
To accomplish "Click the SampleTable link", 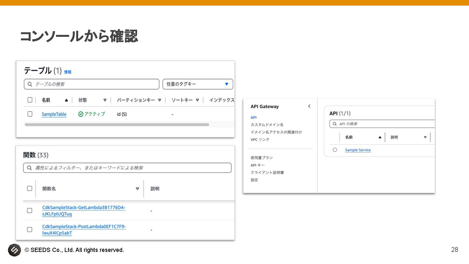I will point(54,114).
